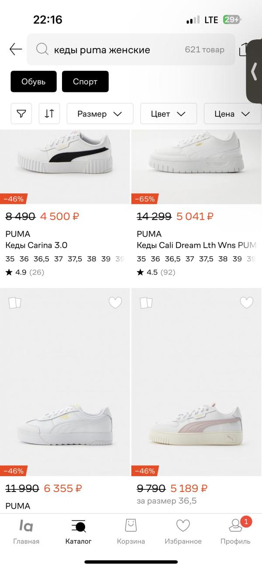The width and height of the screenshot is (262, 569).
Task: Expand the Размер dropdown
Action: pyautogui.click(x=100, y=114)
